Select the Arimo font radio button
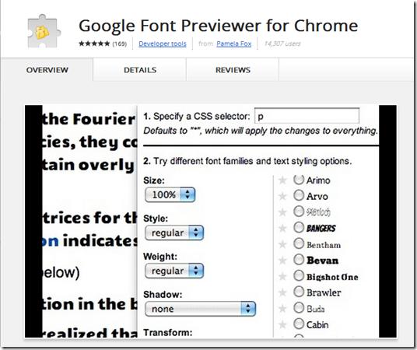The height and width of the screenshot is (350, 417). 299,180
